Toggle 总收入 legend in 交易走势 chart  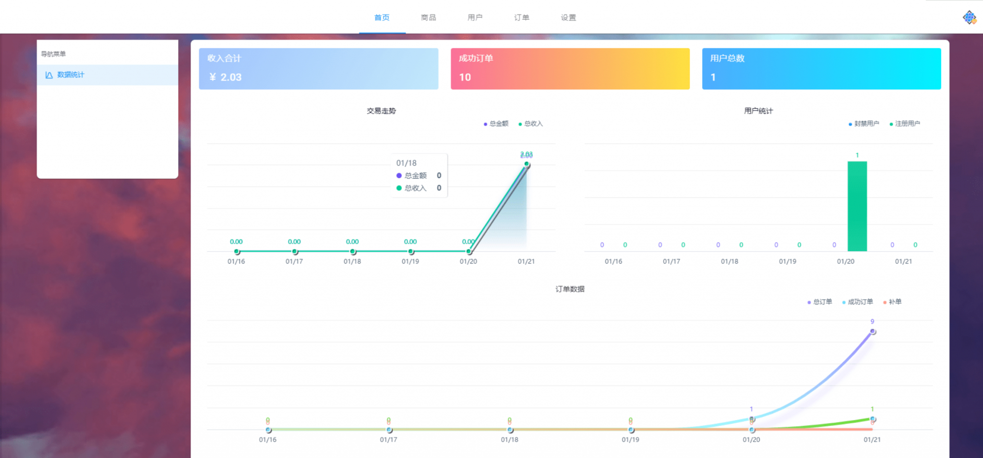[530, 124]
